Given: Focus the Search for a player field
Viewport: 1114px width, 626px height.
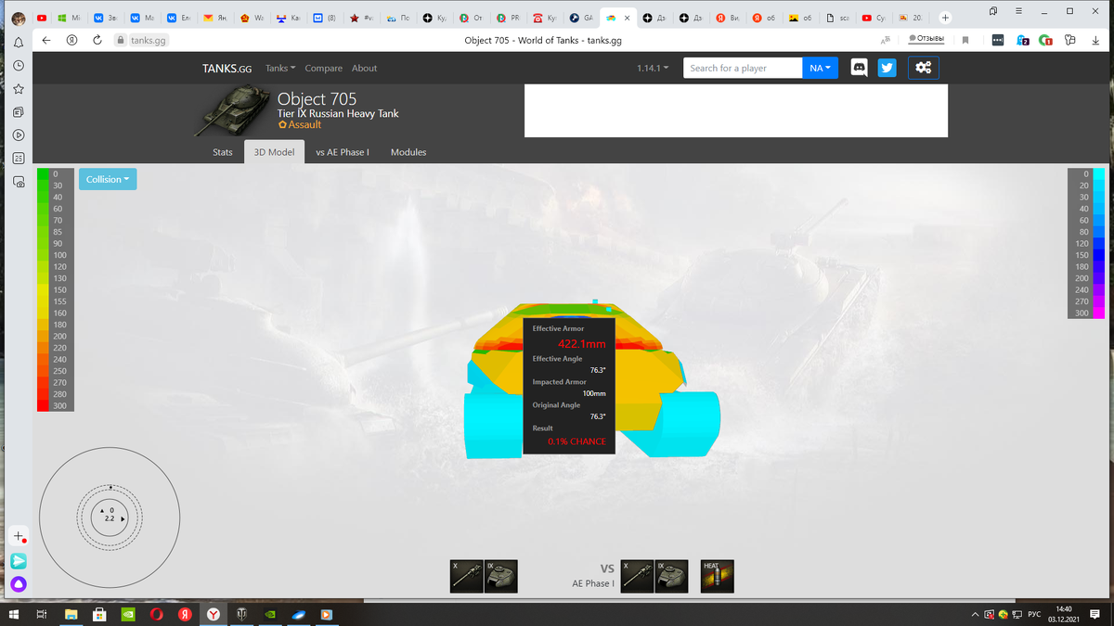Looking at the screenshot, I should [743, 68].
